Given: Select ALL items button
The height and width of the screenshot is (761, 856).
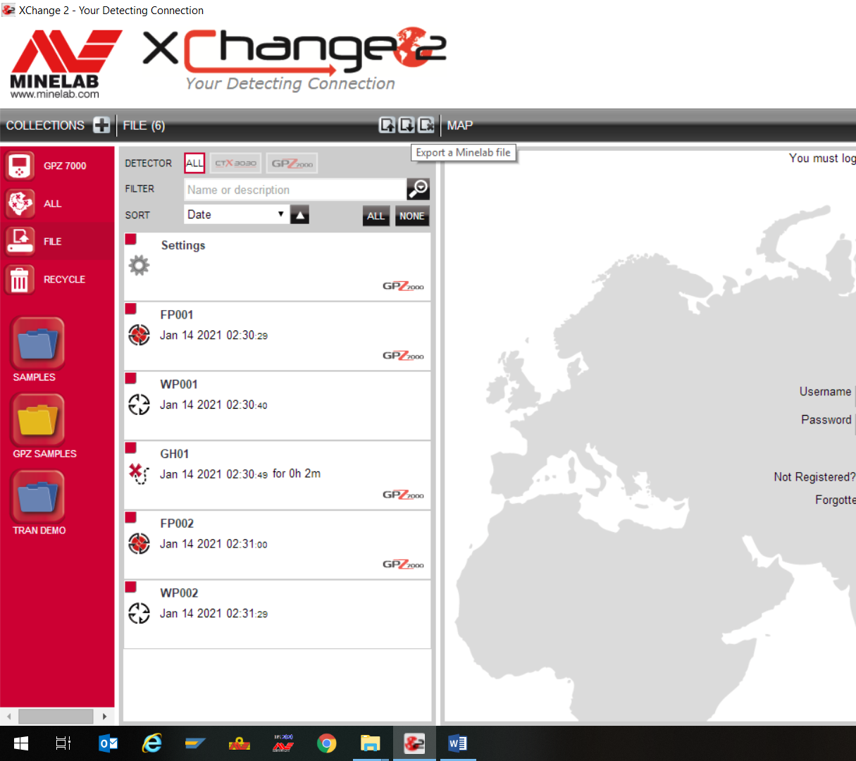Looking at the screenshot, I should tap(376, 216).
